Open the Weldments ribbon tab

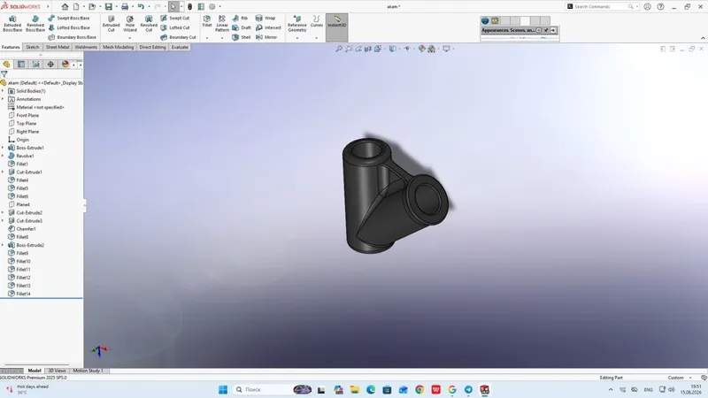tap(86, 47)
